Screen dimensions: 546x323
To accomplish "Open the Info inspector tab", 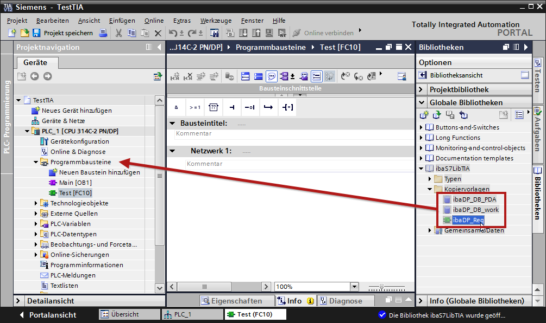I will 296,301.
